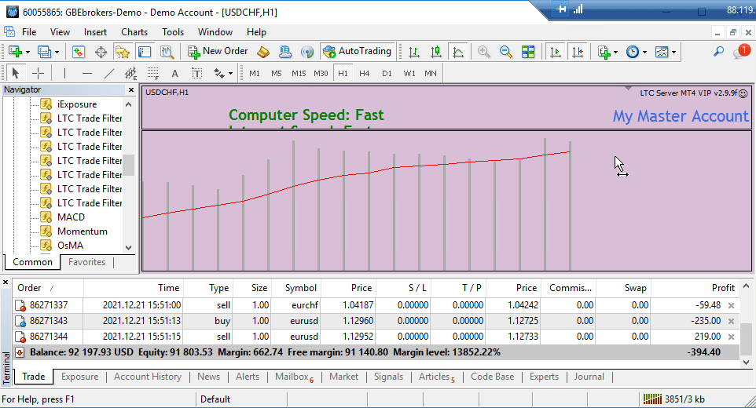Select the Text Label tool
This screenshot has width=756, height=408.
pyautogui.click(x=196, y=73)
